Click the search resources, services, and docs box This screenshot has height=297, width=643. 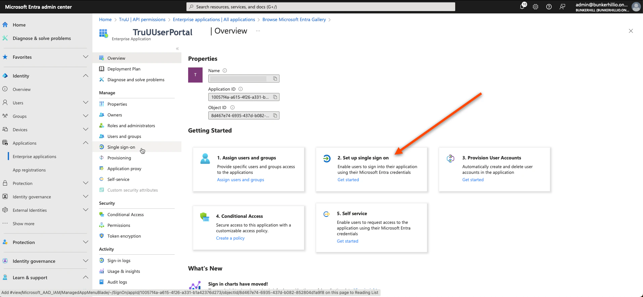[321, 7]
